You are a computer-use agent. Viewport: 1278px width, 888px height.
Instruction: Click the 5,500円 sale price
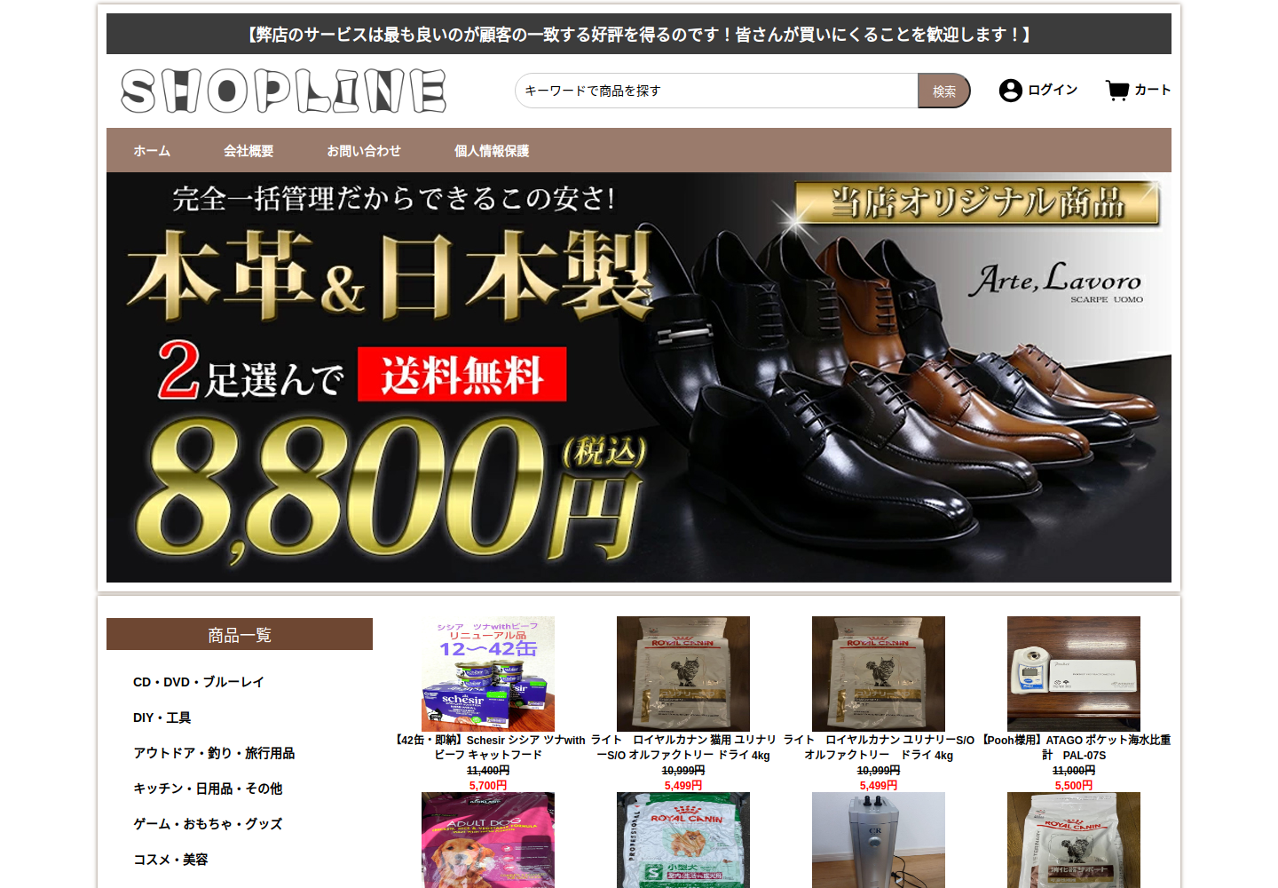pos(1074,786)
